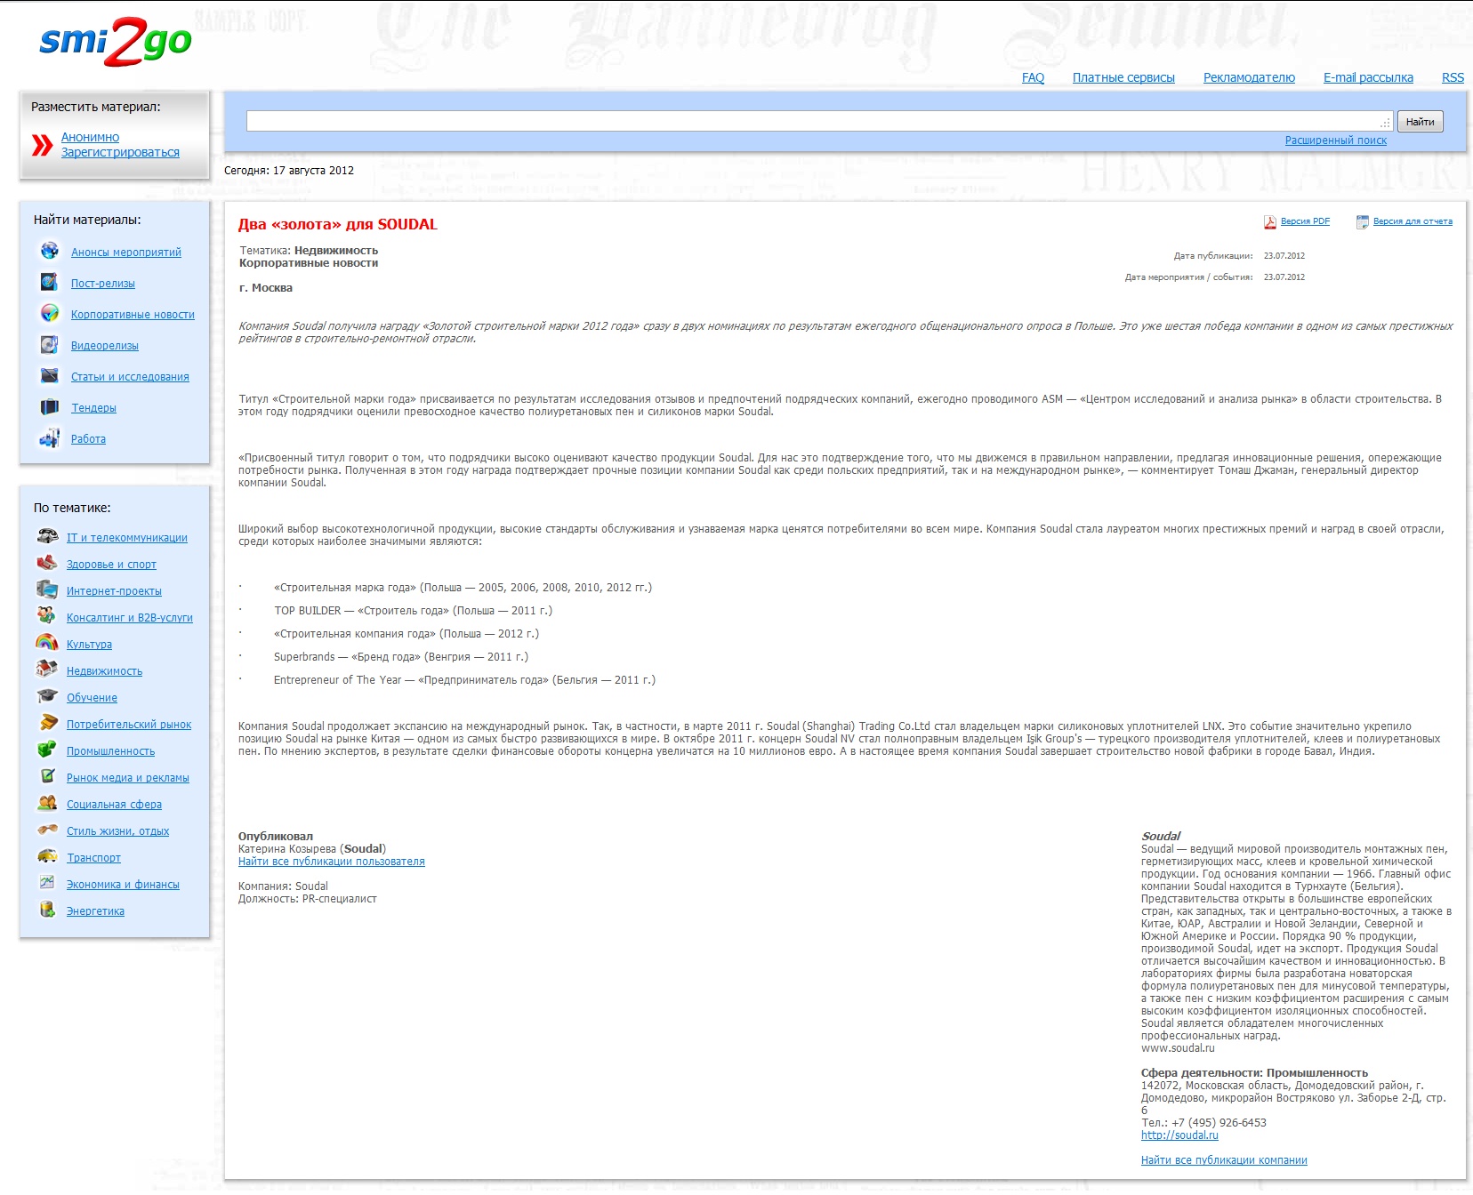Click the icon next to Анонсы мероприятий

50,252
